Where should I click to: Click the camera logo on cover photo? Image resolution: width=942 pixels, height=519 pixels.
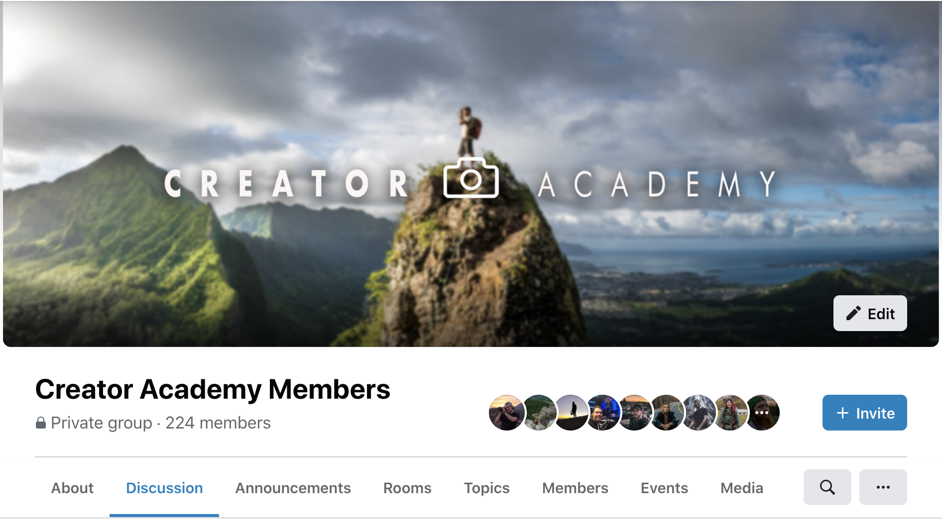(x=471, y=178)
